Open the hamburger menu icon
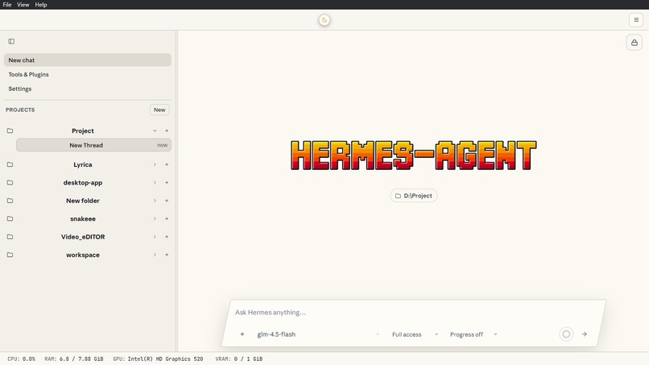Image resolution: width=649 pixels, height=365 pixels. [636, 20]
